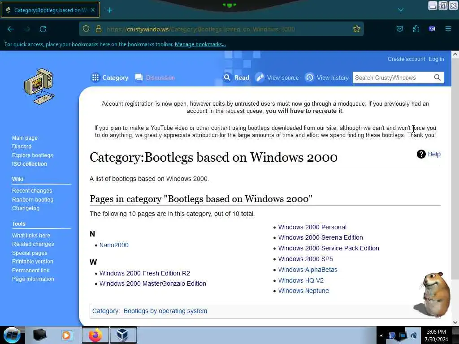Click the Category: footer link
459x344 pixels.
click(x=106, y=311)
